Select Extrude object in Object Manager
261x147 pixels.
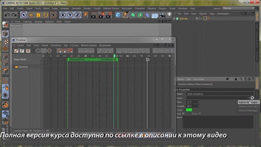tap(184, 19)
